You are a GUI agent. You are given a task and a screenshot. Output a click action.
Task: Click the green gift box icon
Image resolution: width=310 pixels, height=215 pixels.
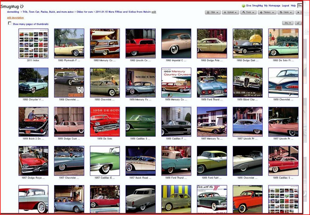244,6
